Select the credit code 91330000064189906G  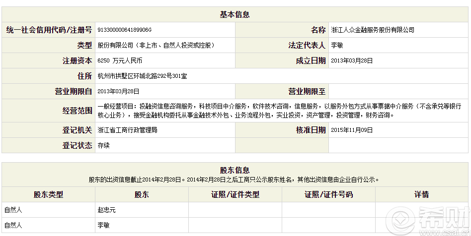pyautogui.click(x=125, y=30)
